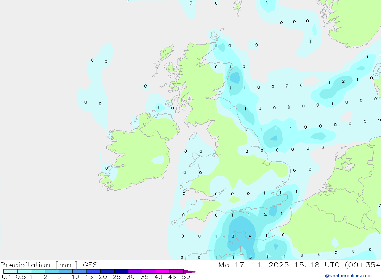This screenshot has height=279, width=381.
Task: Click the '40' legend scale label
Action: [158, 277]
